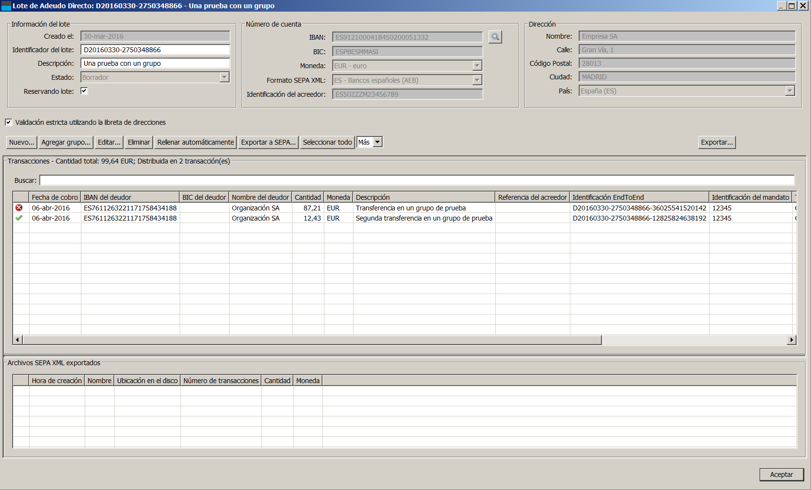
Task: Focus the Buscar search field
Action: click(416, 180)
